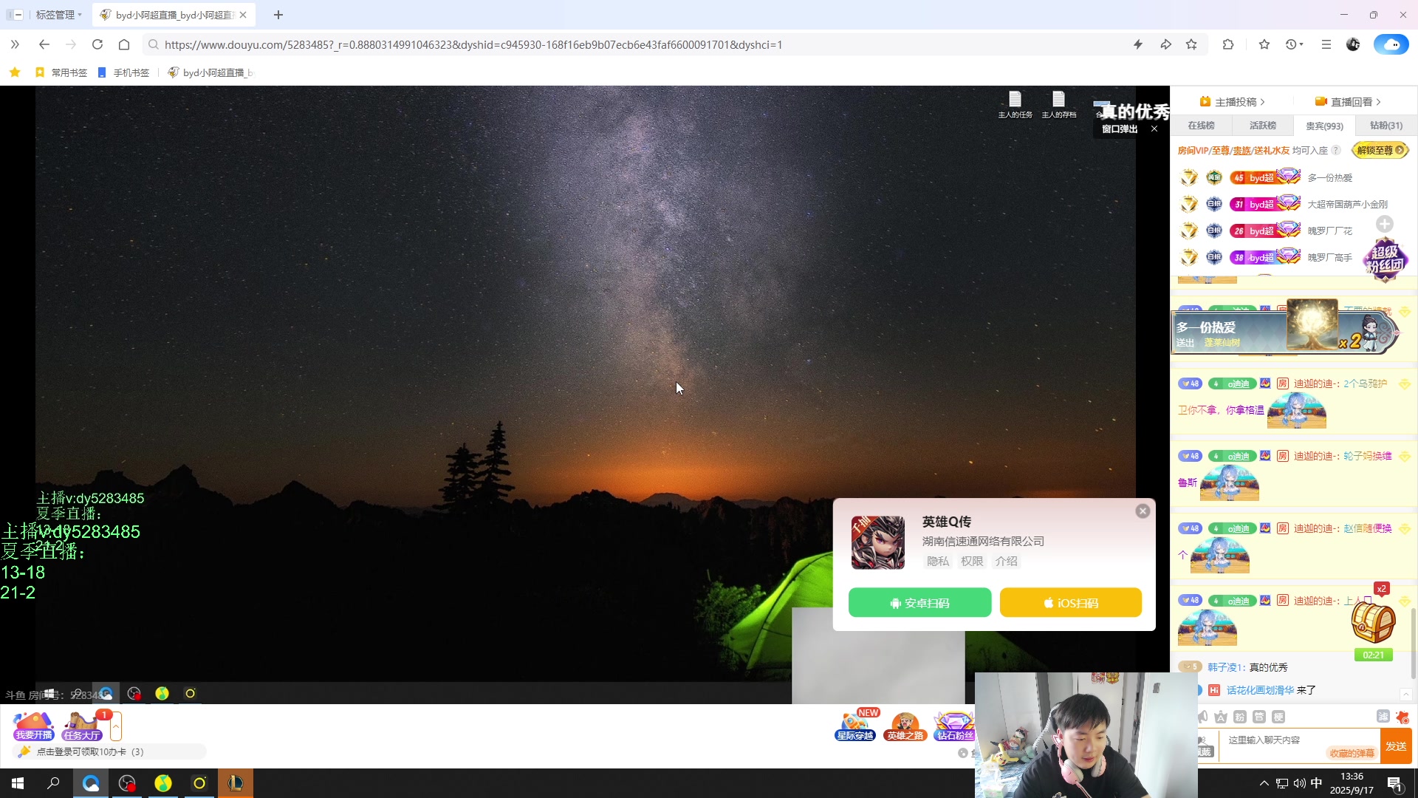Click the browser refresh button
The height and width of the screenshot is (798, 1418).
click(x=97, y=44)
